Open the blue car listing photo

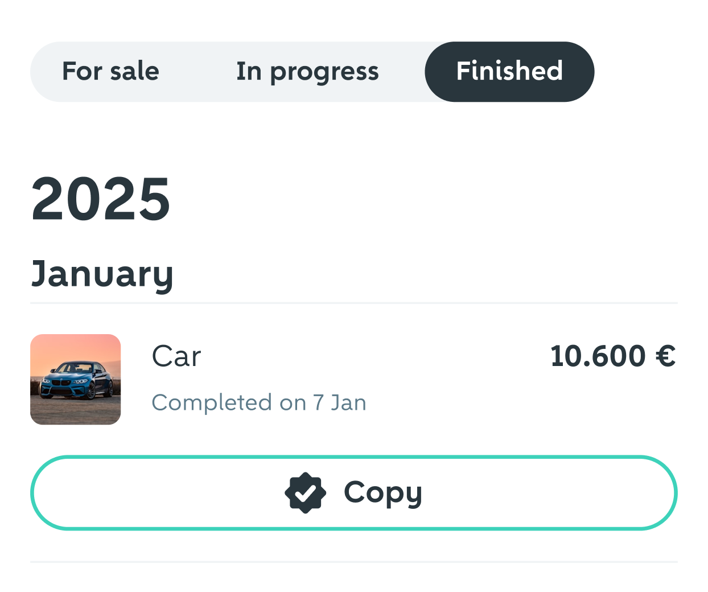point(76,379)
